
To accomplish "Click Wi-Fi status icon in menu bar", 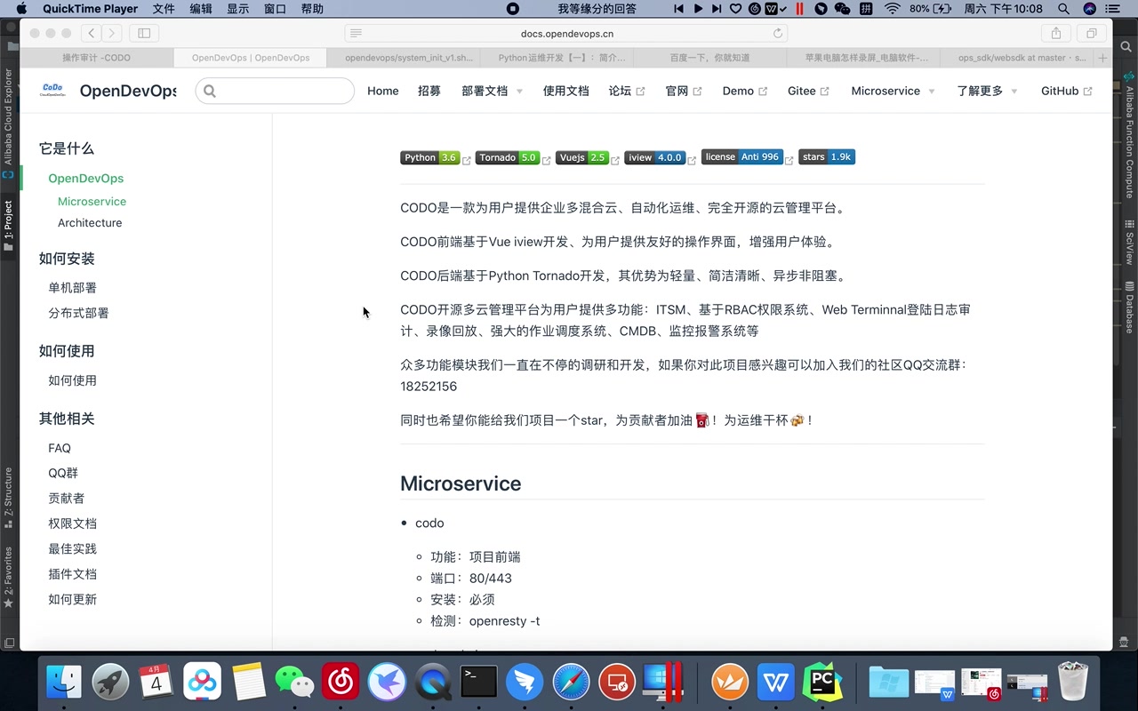I will (x=892, y=9).
